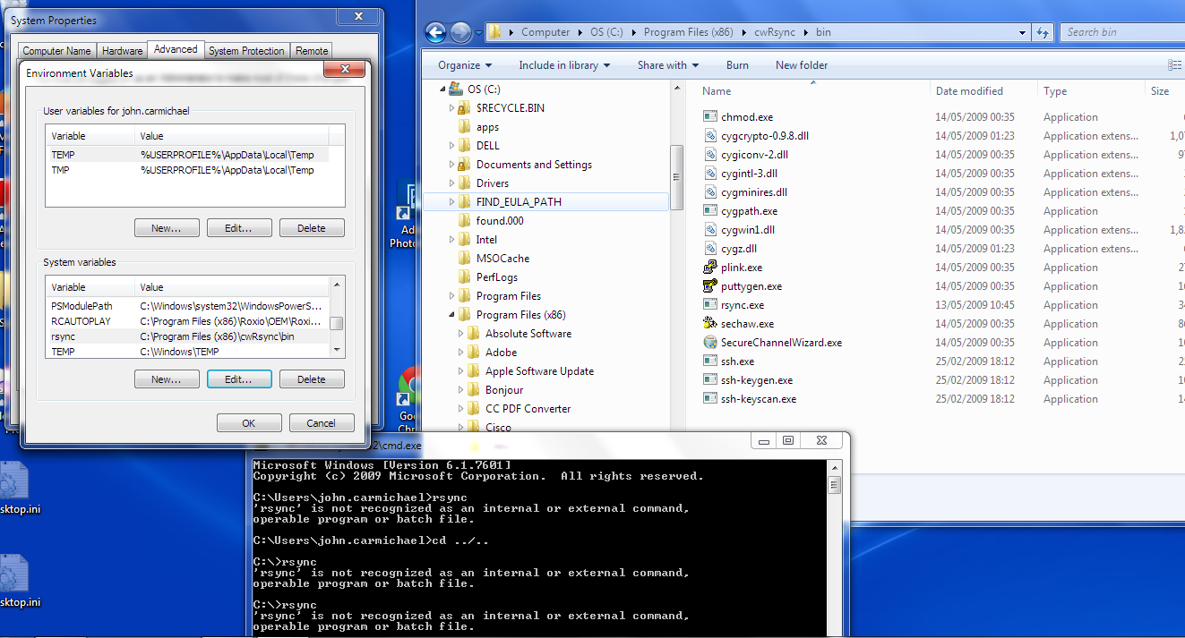Select the cygwin1.dll file icon

tap(710, 230)
